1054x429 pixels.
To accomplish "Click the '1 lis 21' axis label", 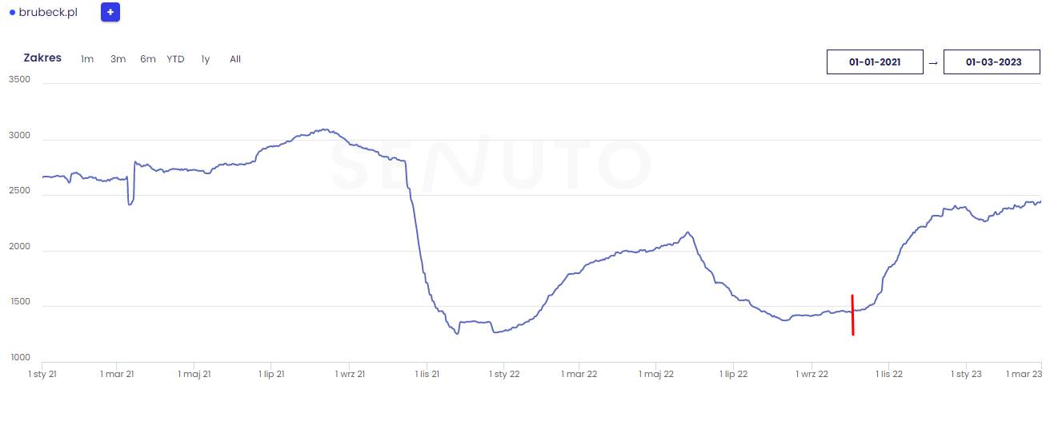I will (x=427, y=374).
